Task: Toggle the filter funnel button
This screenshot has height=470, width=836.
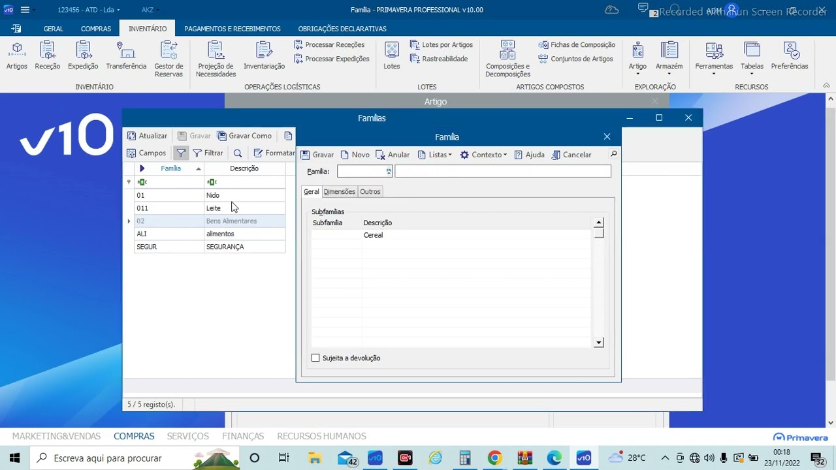Action: 181,153
